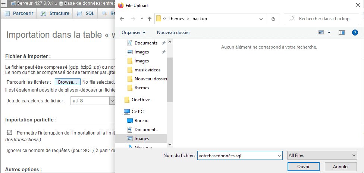Select 'backup' in the address breadcrumb
Viewport: 364px width, 173px height.
click(x=200, y=19)
